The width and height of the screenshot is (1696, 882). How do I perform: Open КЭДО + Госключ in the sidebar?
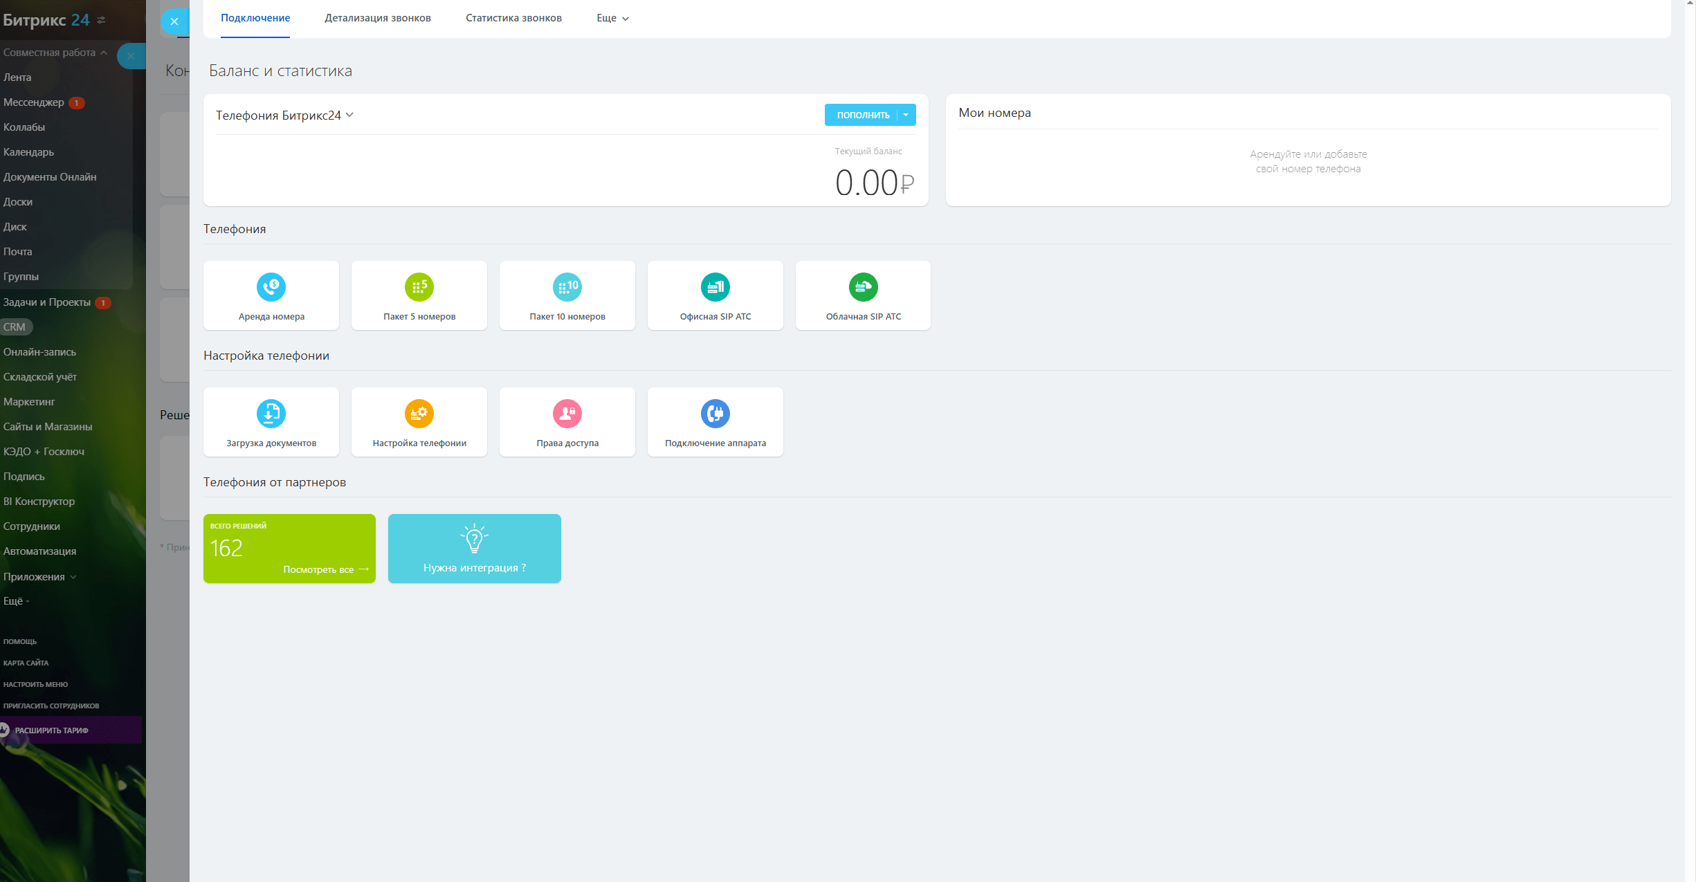(44, 452)
